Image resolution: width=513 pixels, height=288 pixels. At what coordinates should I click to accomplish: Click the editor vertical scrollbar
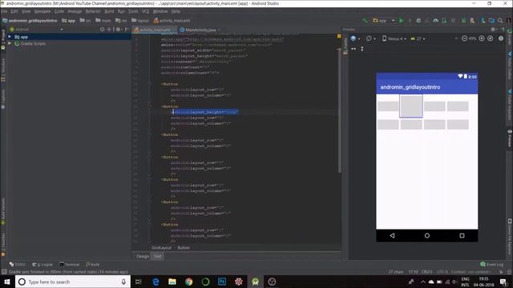click(339, 110)
